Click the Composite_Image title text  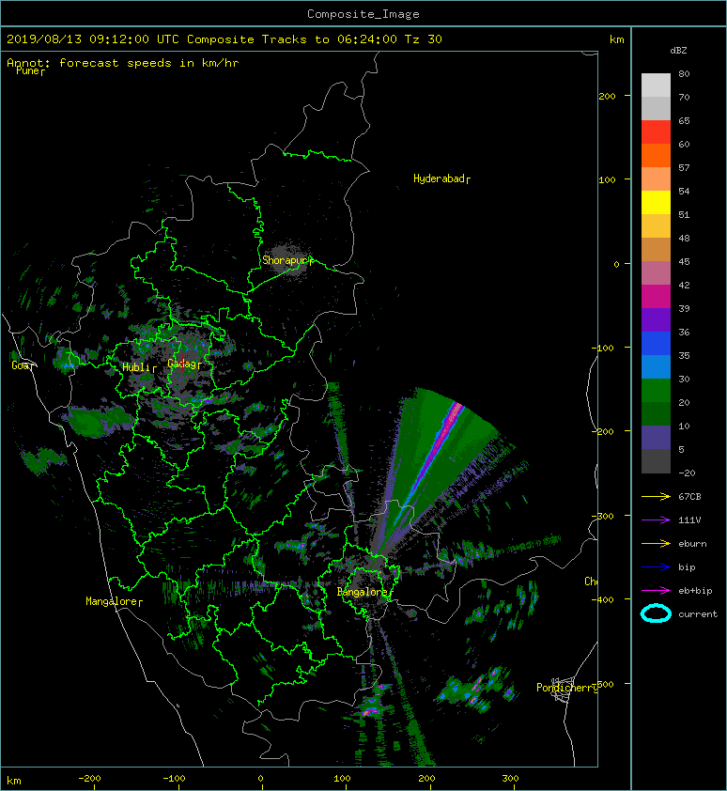[x=363, y=14]
